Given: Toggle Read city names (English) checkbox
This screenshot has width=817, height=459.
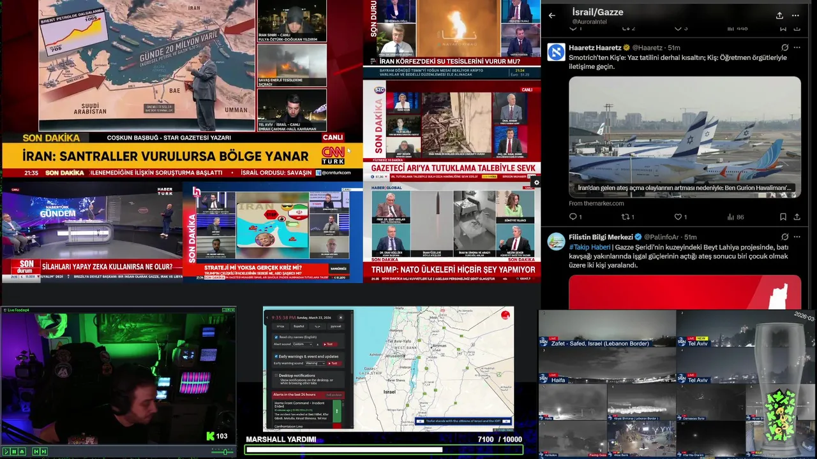Looking at the screenshot, I should (x=276, y=337).
